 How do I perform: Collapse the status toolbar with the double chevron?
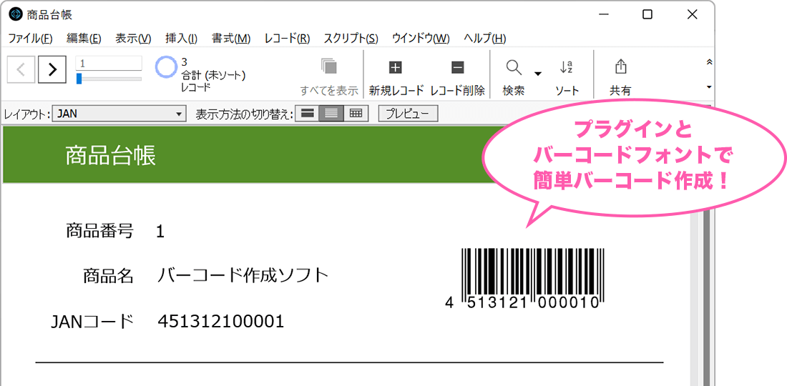pyautogui.click(x=709, y=62)
